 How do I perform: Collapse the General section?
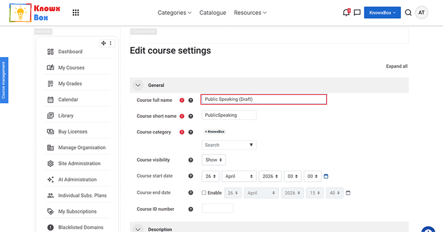pyautogui.click(x=138, y=85)
